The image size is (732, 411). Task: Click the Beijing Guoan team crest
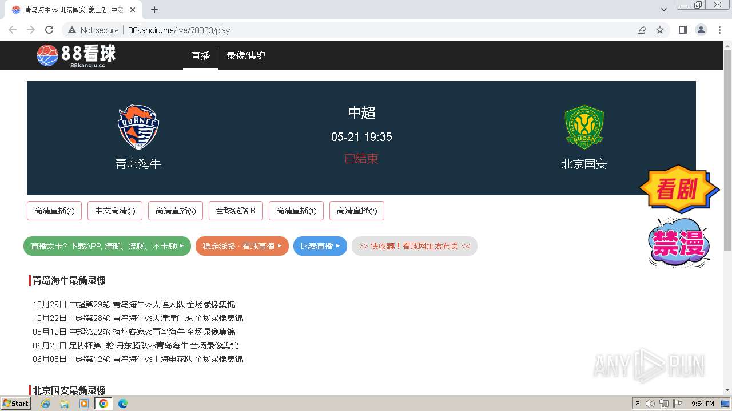(x=584, y=127)
